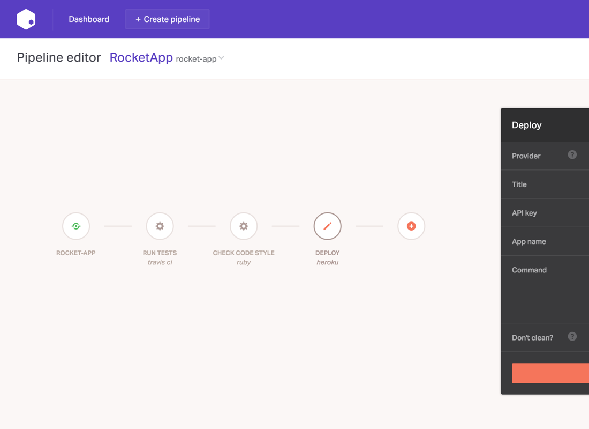Click the Title field
Image resolution: width=589 pixels, height=429 pixels.
point(541,184)
